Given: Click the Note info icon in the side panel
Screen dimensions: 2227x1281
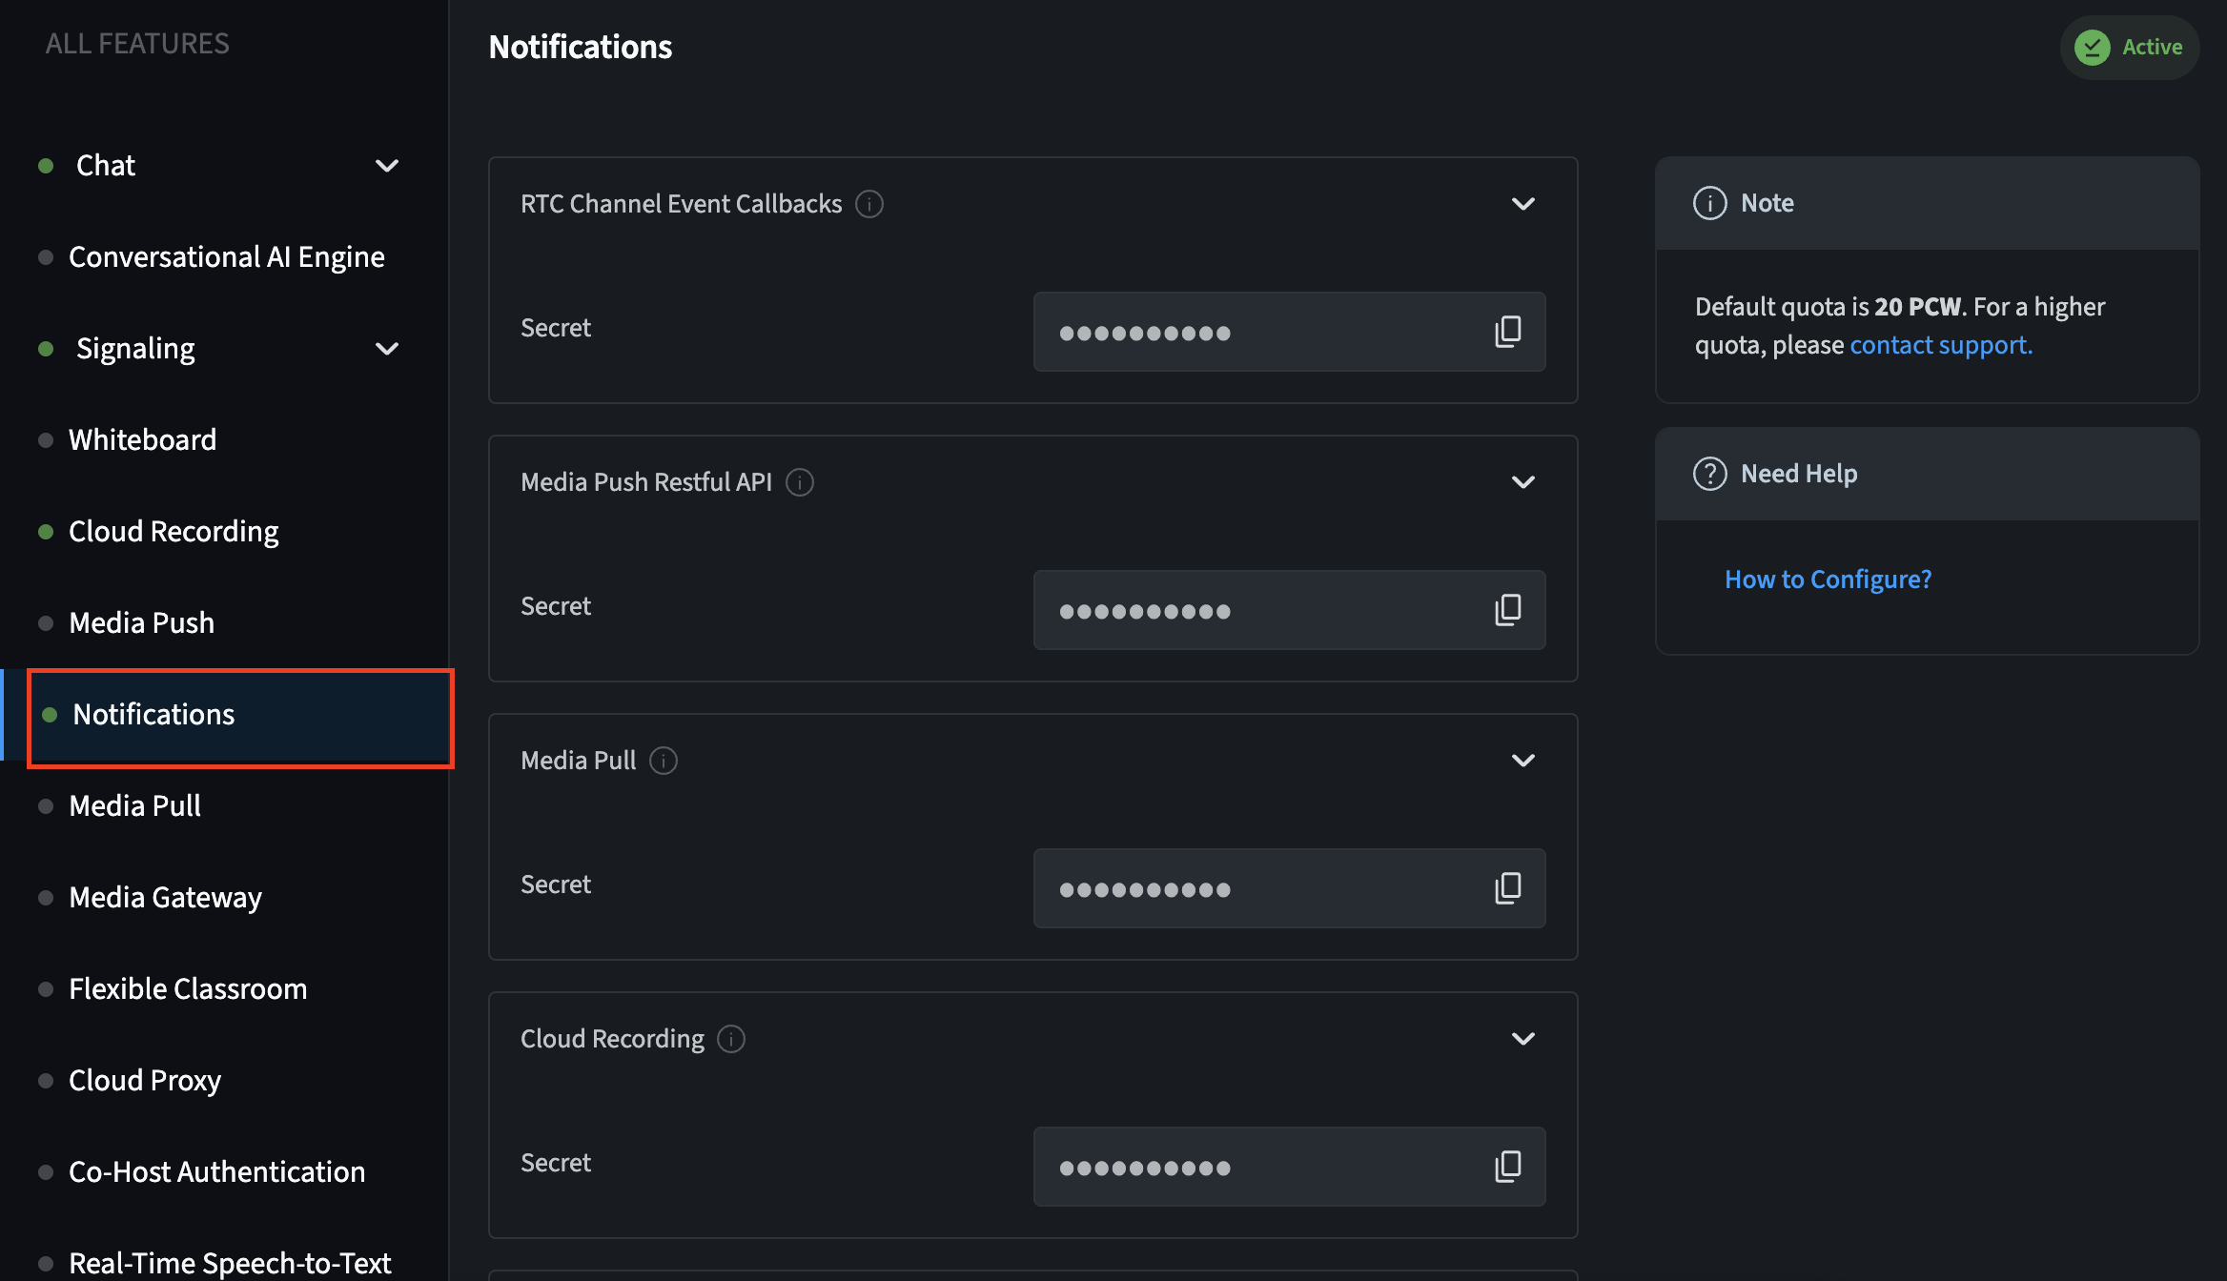Looking at the screenshot, I should [x=1709, y=203].
